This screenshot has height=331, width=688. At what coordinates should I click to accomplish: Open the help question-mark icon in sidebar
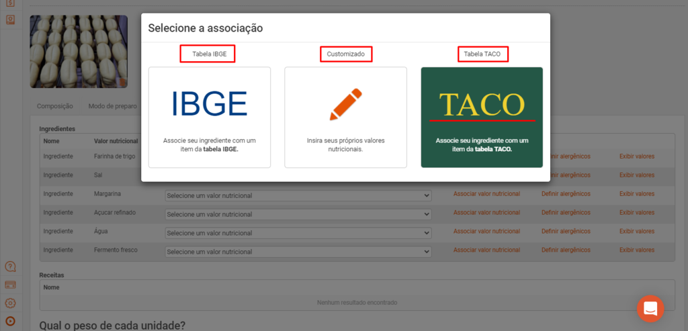(11, 267)
